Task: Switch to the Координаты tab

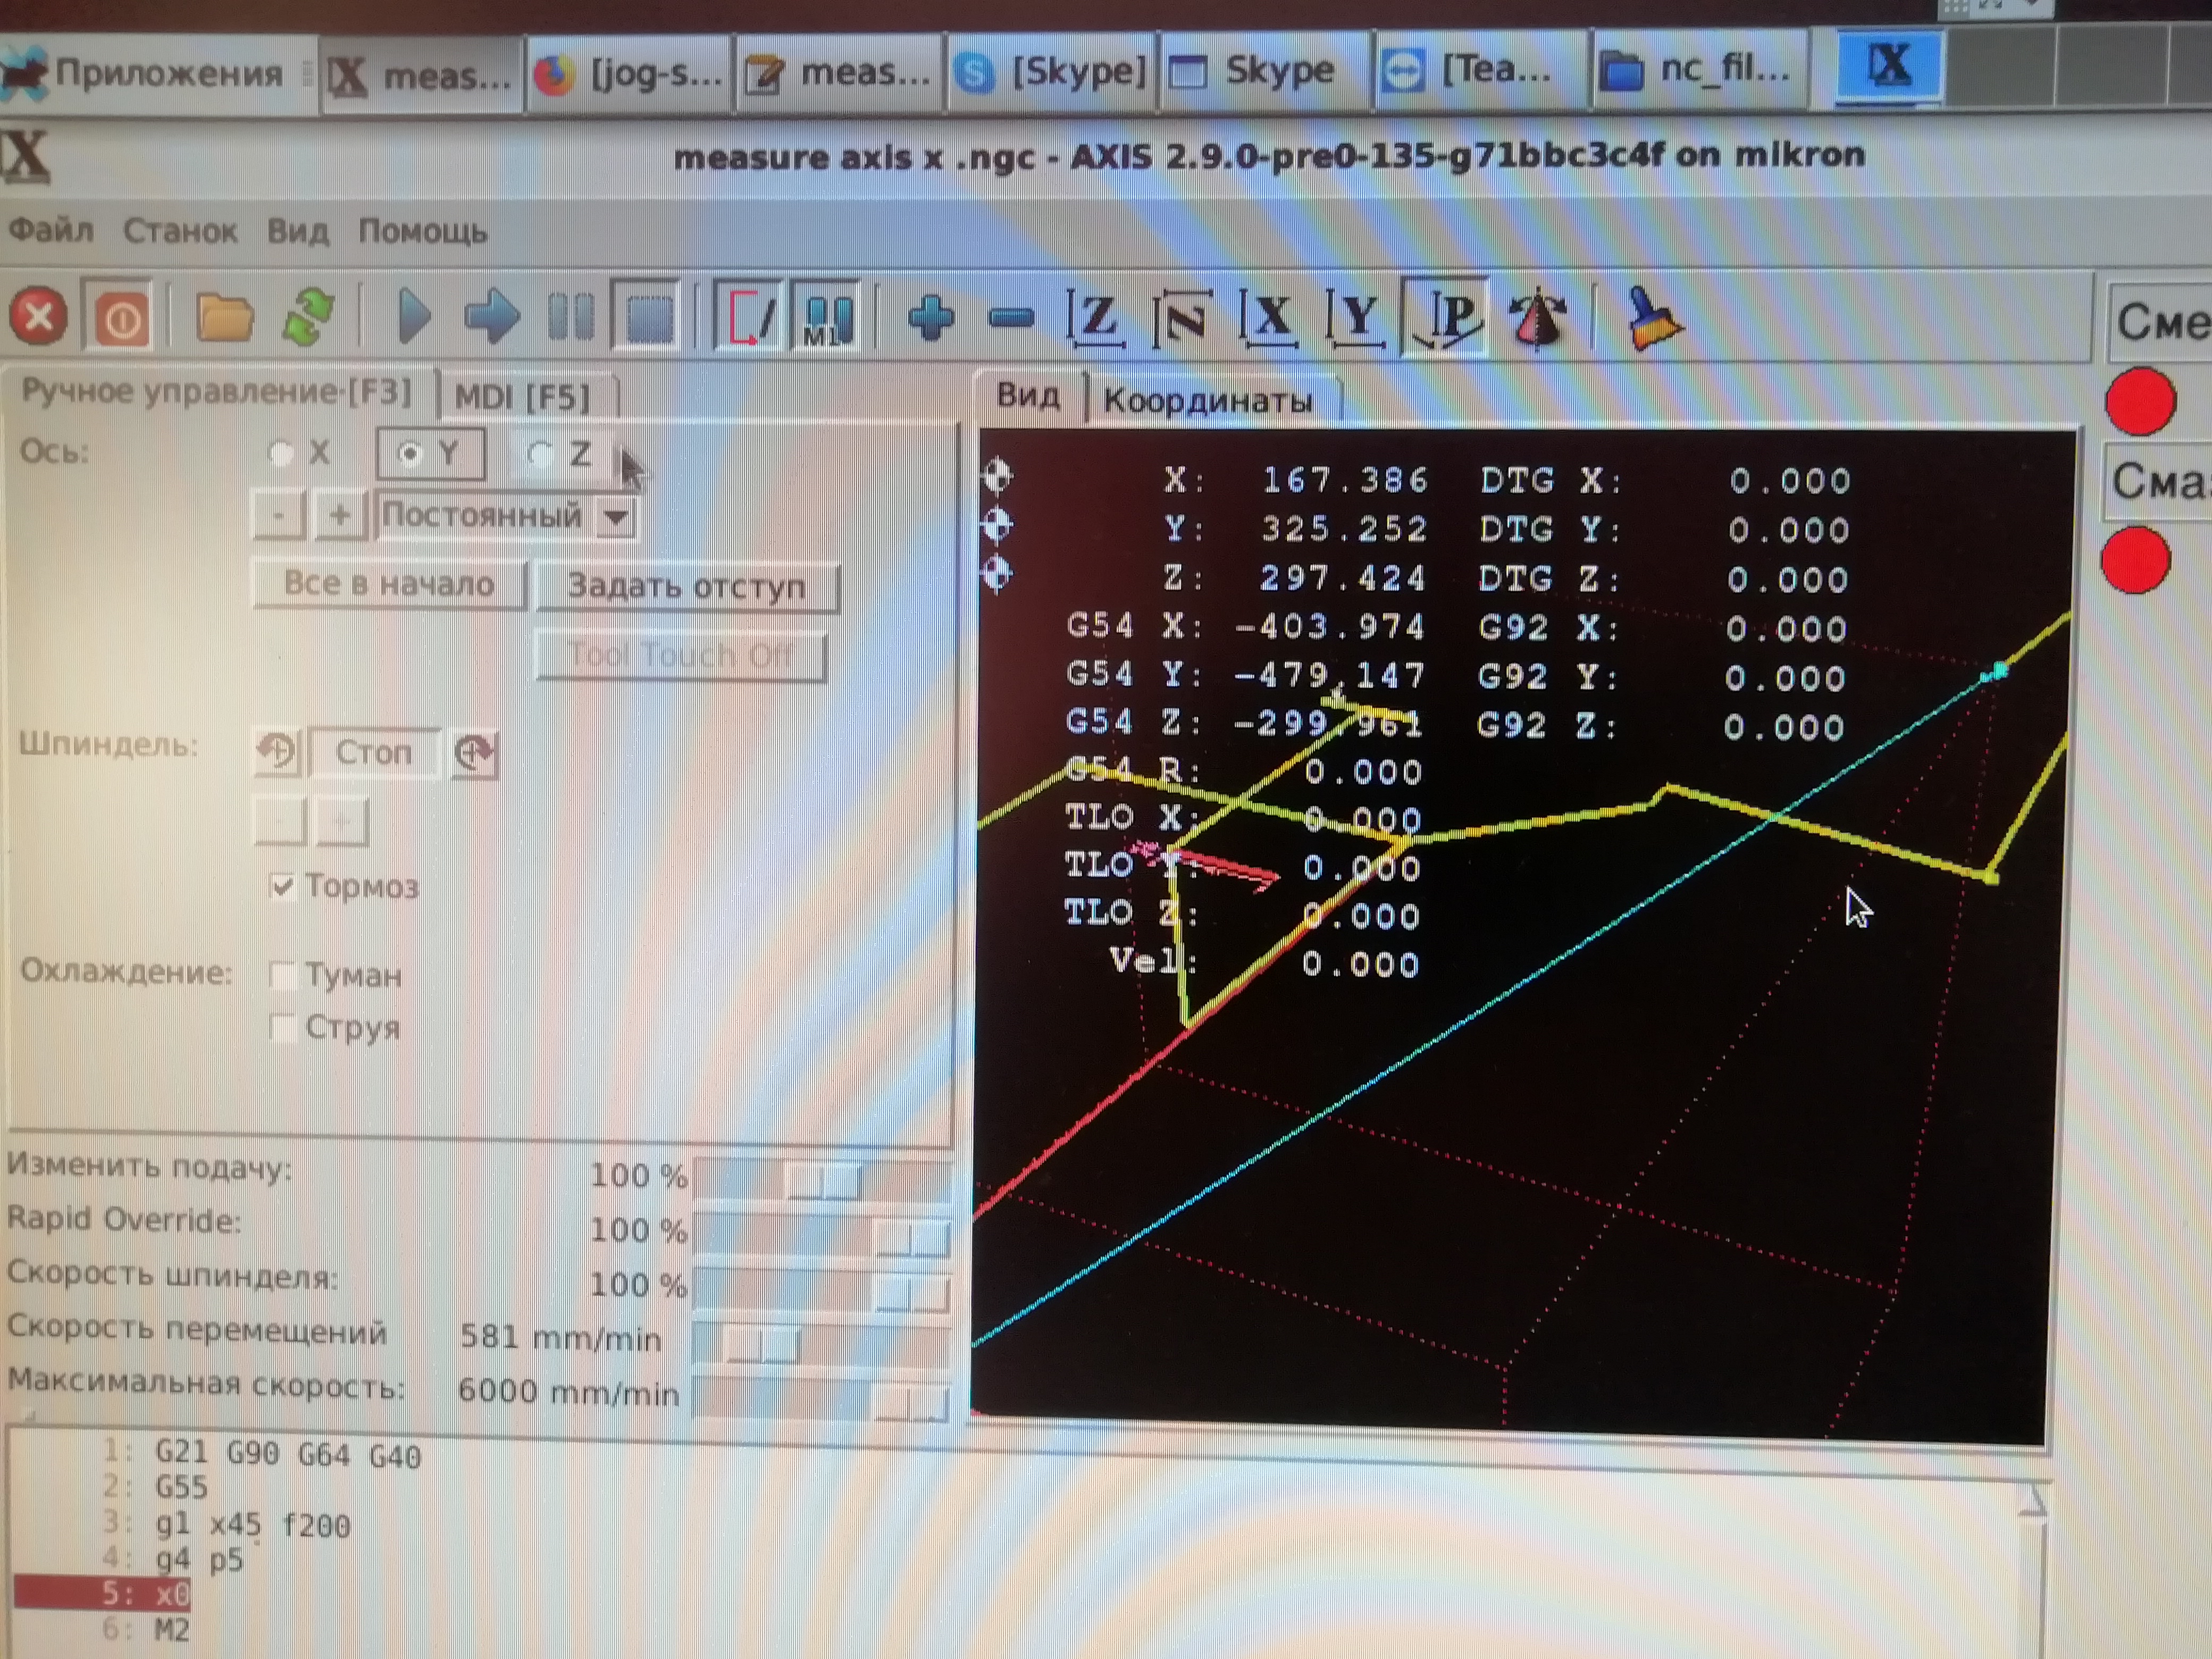Action: (1207, 400)
